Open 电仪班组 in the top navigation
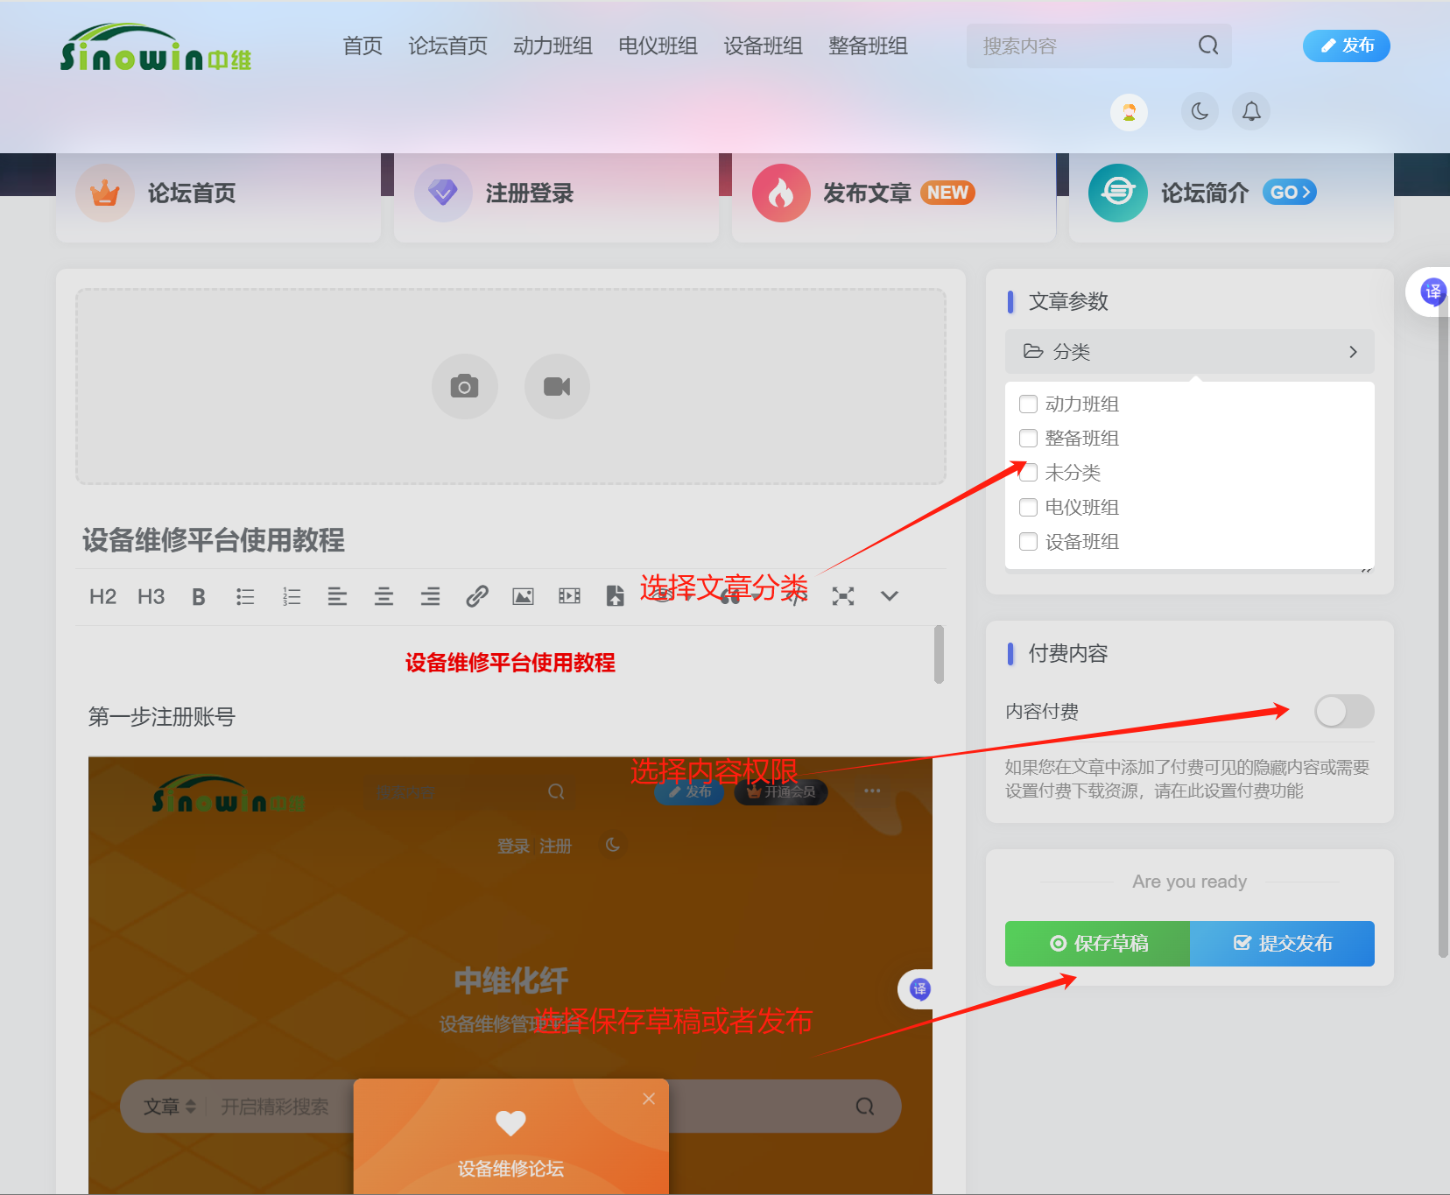 (x=658, y=46)
